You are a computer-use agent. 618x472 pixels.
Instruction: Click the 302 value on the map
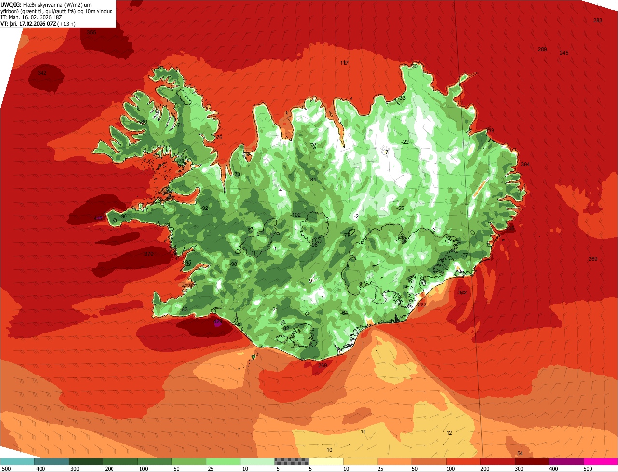click(463, 292)
